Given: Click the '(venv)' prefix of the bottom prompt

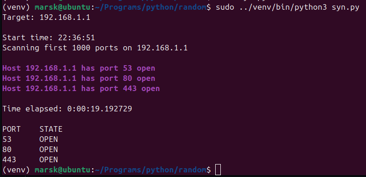Looking at the screenshot, I should tap(16, 170).
